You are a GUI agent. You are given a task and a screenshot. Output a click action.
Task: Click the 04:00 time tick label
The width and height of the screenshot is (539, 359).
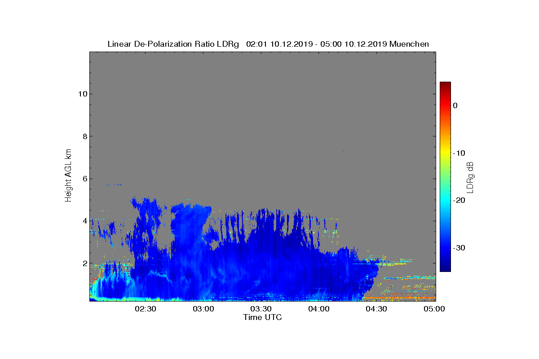pos(319,309)
